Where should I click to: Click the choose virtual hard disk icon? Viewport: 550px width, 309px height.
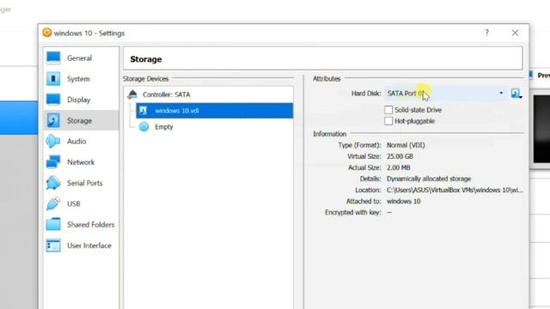[x=516, y=94]
